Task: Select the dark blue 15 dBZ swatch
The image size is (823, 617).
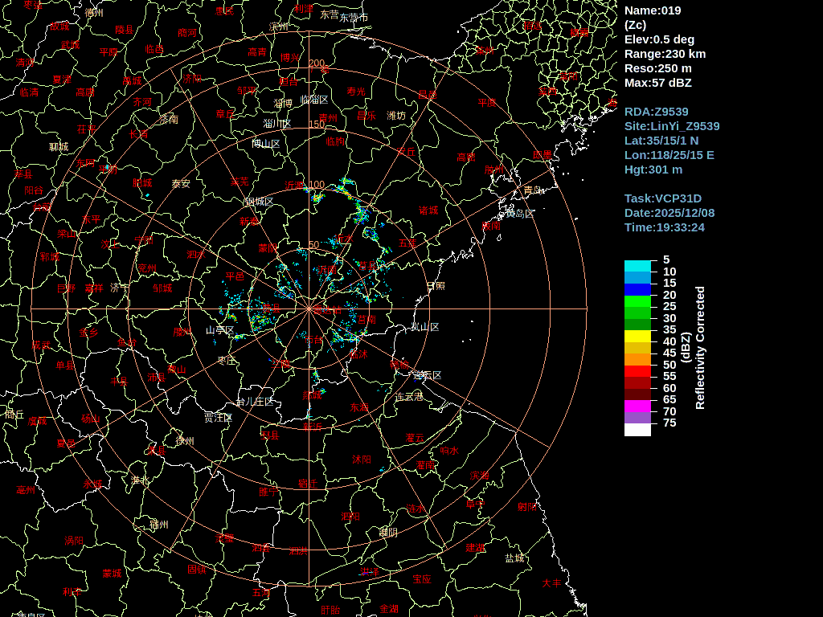Action: 637,289
